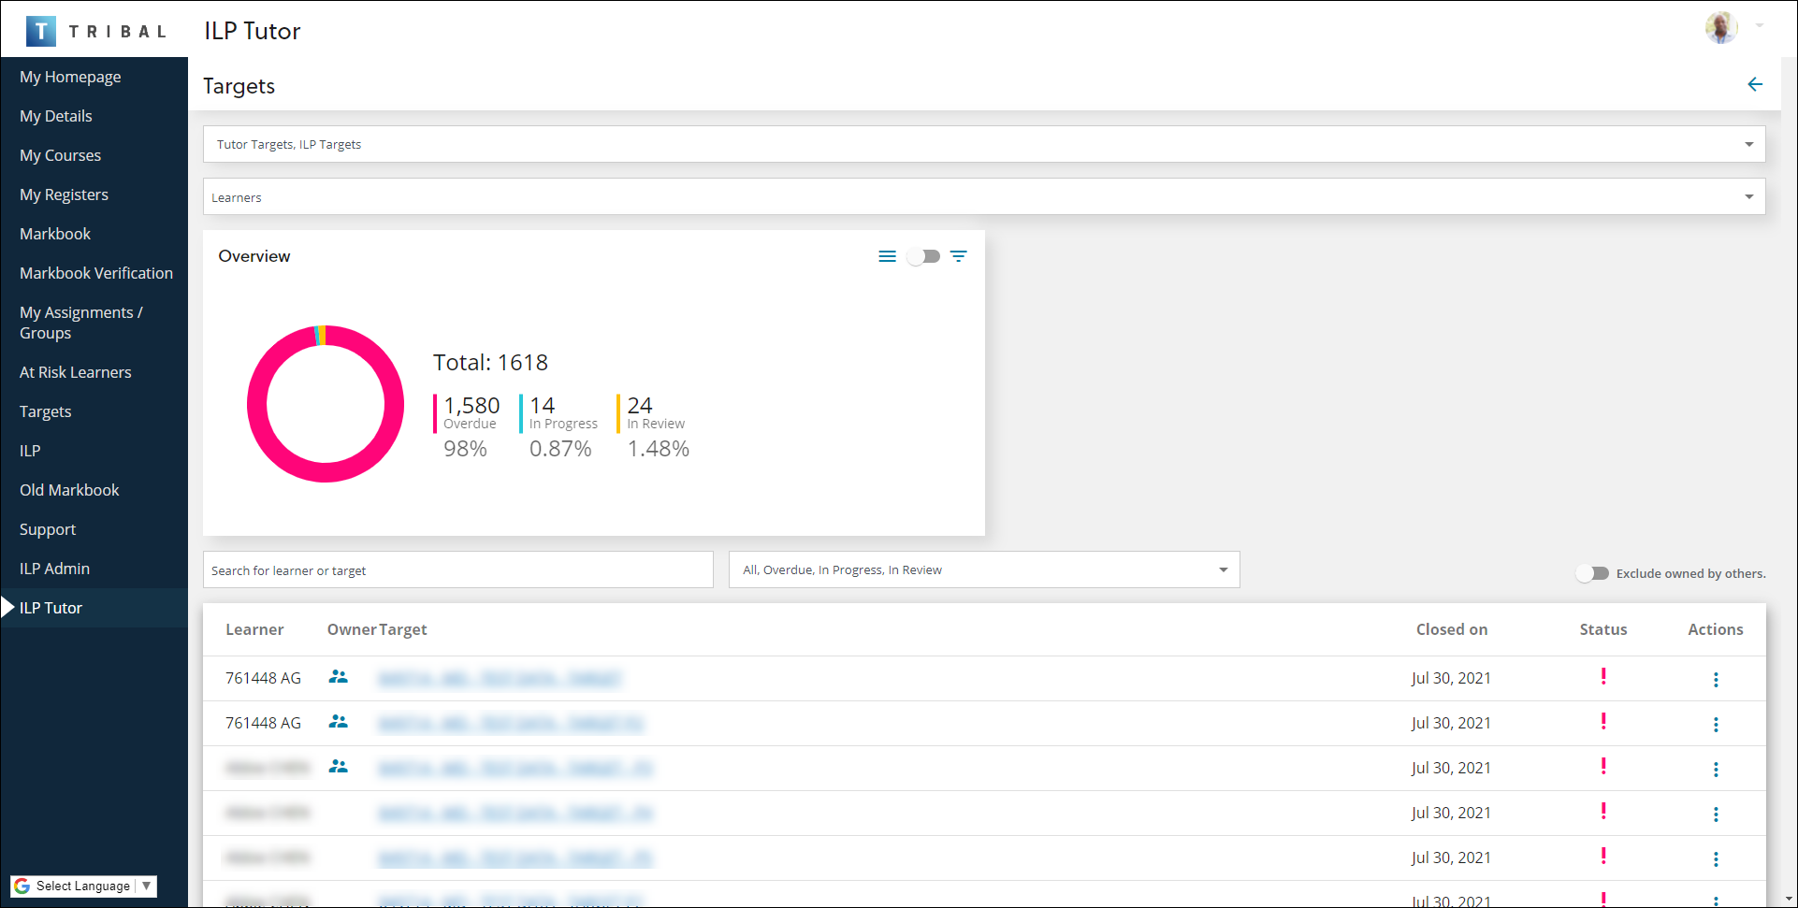Toggle the Overview chart switch
The height and width of the screenshot is (908, 1798).
tap(922, 256)
